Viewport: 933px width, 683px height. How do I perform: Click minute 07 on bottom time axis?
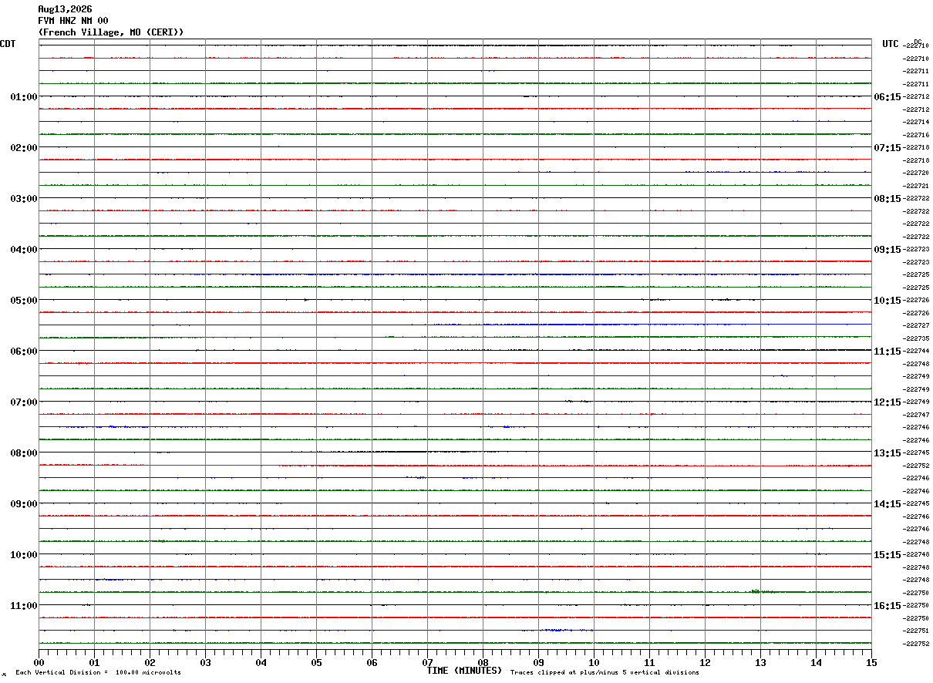427,662
